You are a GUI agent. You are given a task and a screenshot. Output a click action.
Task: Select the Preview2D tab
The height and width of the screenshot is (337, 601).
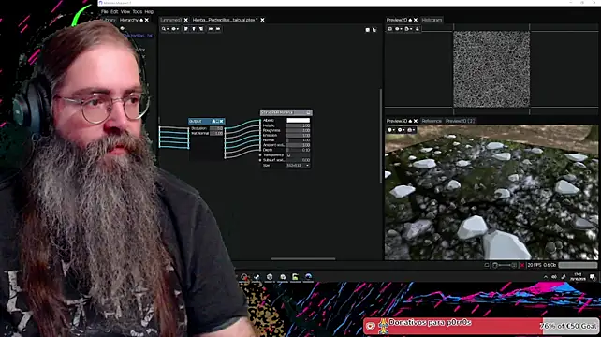(397, 20)
